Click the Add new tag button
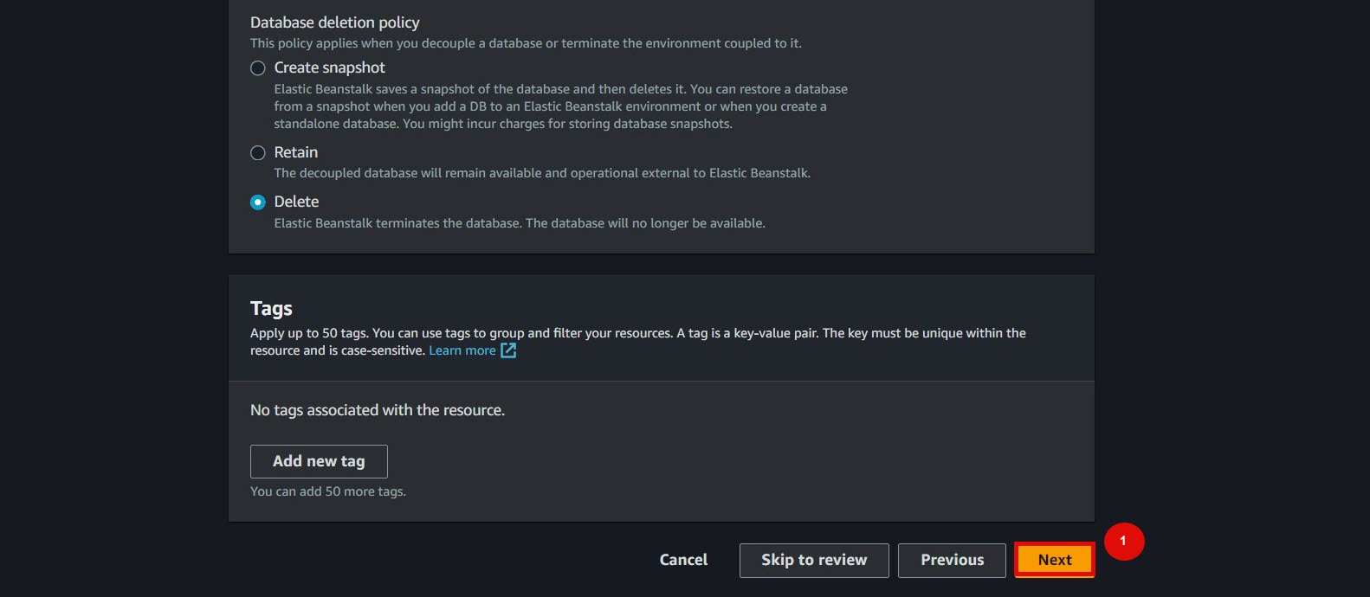The image size is (1370, 597). pos(319,461)
